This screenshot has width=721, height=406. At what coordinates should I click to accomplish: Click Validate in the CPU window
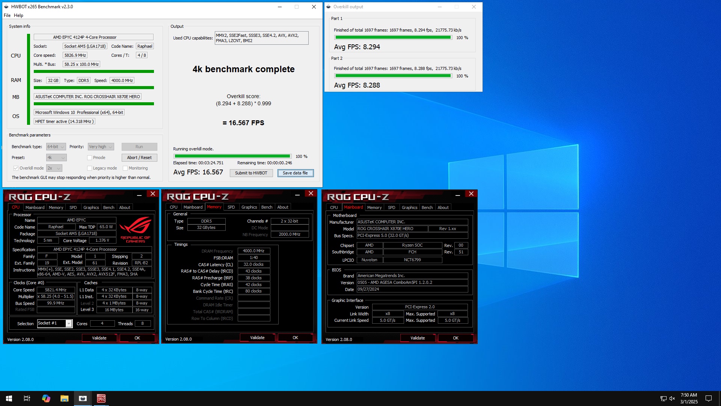click(99, 338)
